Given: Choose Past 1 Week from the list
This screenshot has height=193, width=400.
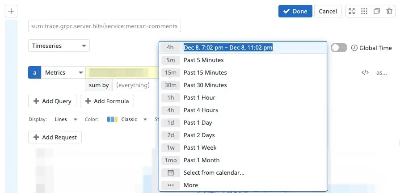Looking at the screenshot, I should point(200,147).
